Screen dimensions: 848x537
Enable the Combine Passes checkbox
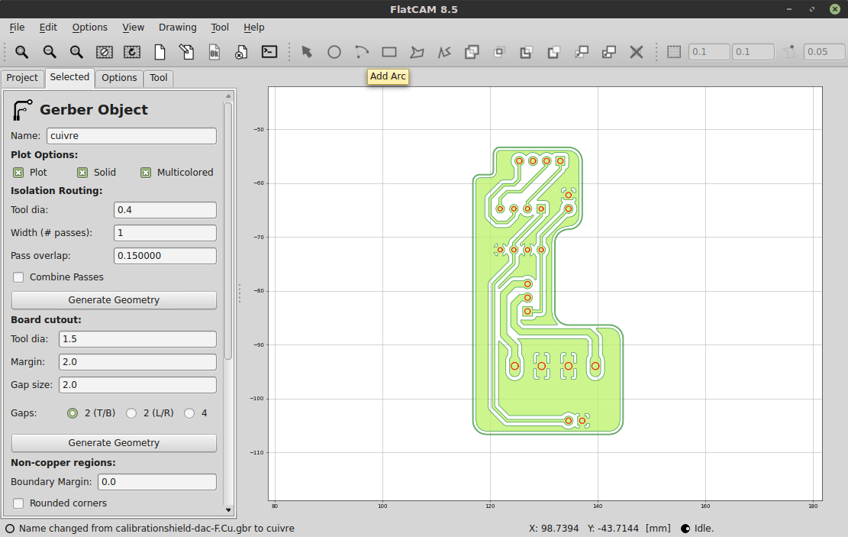18,277
